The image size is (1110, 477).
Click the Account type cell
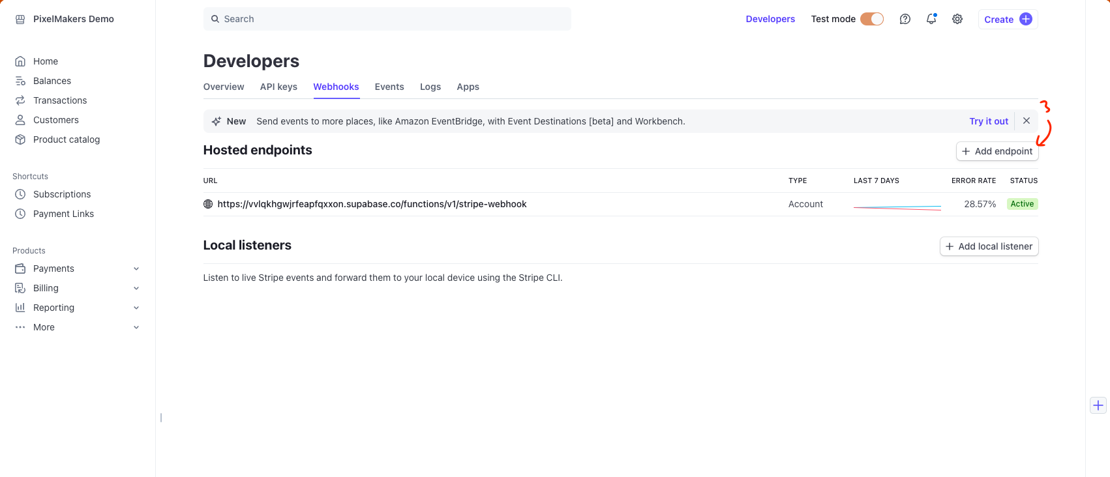click(x=805, y=204)
